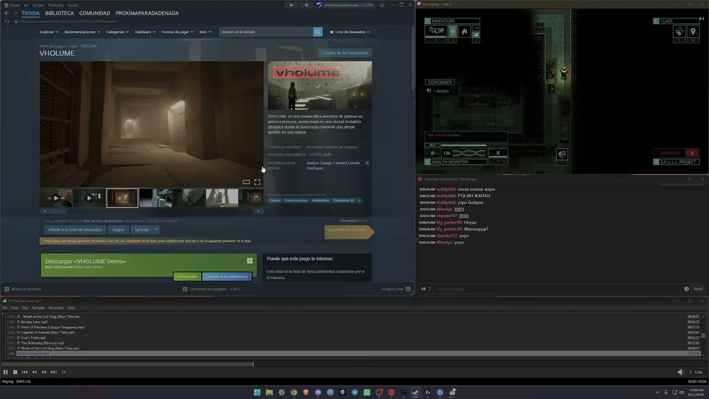Click the Centro de la comunidad button

[345, 53]
